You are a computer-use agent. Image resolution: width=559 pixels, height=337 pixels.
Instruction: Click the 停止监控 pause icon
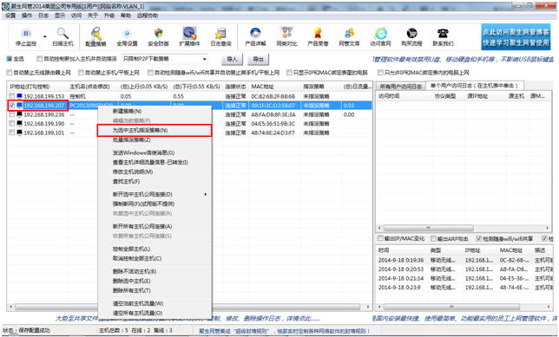tap(26, 34)
